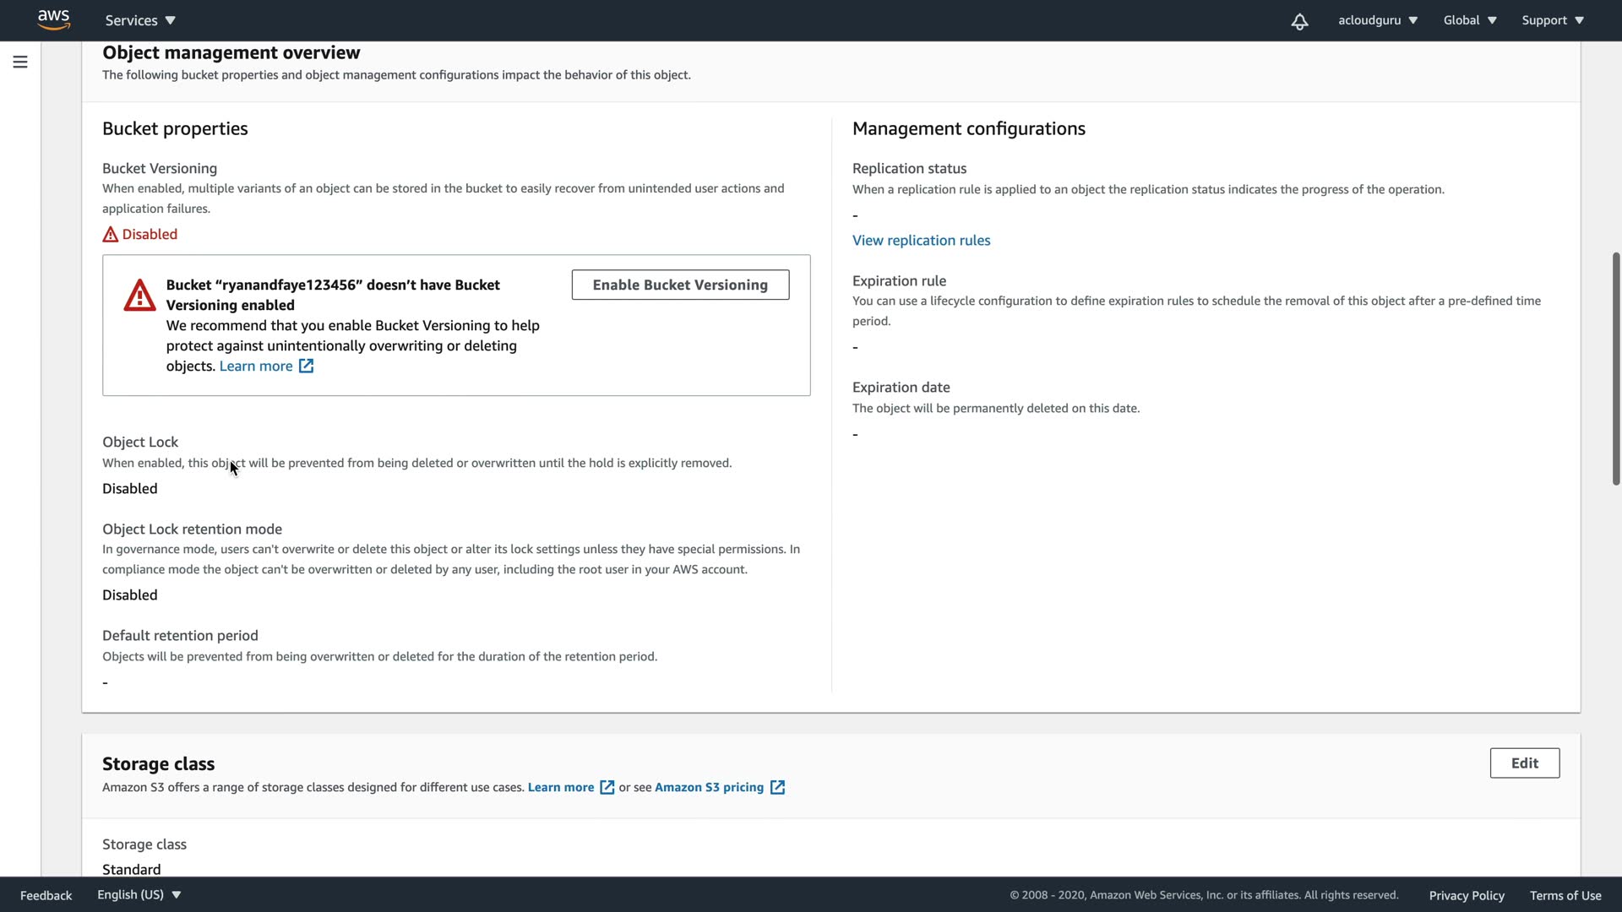The image size is (1622, 912).
Task: Click external link icon after Amazon S3 pricing
Action: (777, 787)
